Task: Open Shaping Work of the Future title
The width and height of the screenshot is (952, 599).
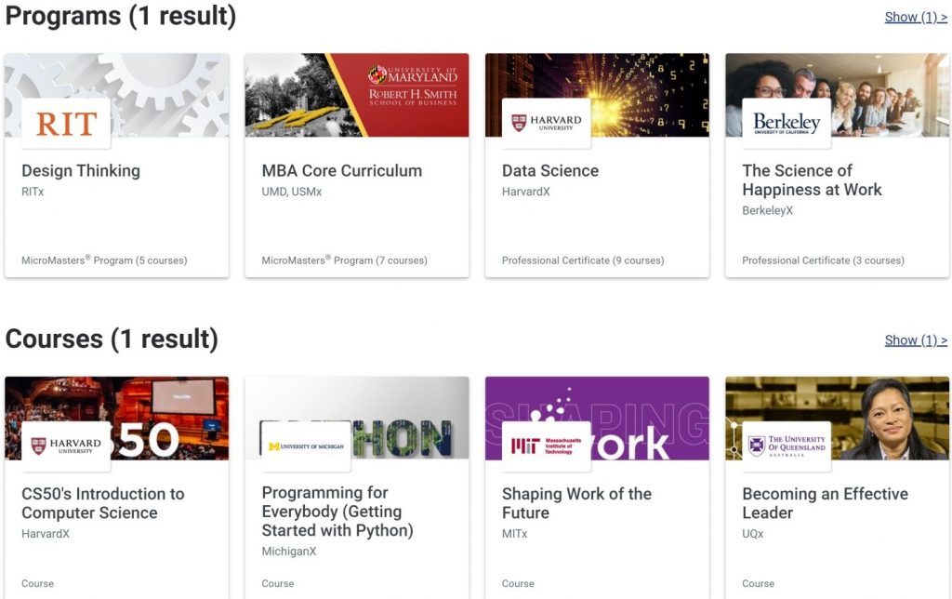Action: click(x=576, y=503)
